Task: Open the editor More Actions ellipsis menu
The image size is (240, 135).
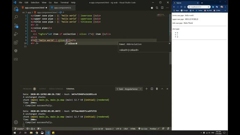Action: point(167,7)
